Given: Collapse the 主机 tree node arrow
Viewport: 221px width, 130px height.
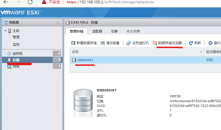Looking at the screenshot, I should click(5, 31).
